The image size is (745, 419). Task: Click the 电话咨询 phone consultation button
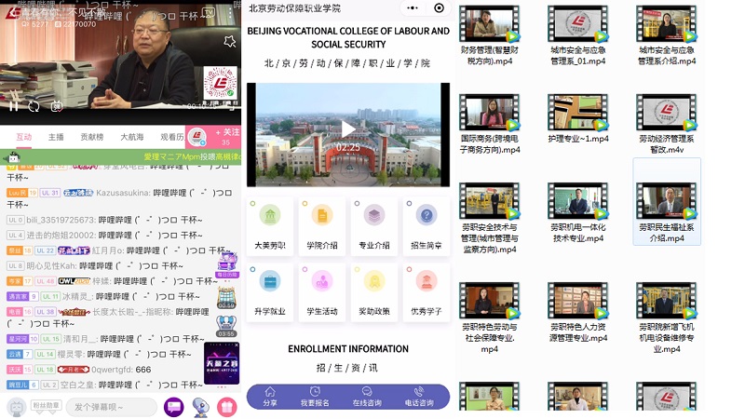pos(418,397)
